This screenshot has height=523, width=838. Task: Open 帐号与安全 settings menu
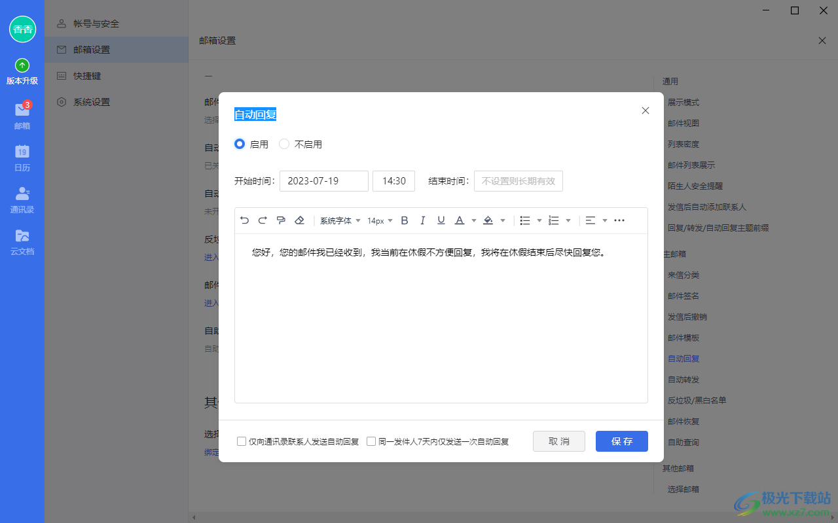point(117,24)
